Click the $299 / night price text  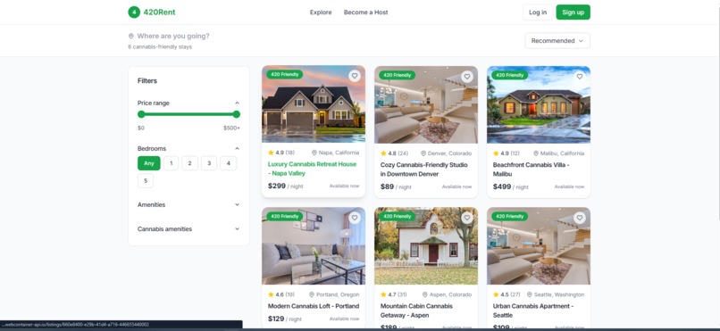[286, 186]
